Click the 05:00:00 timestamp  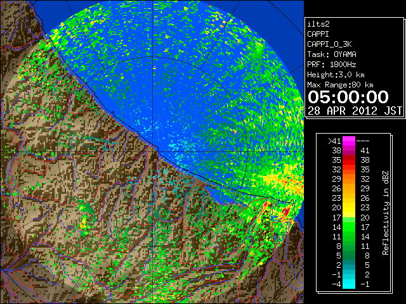coord(348,97)
